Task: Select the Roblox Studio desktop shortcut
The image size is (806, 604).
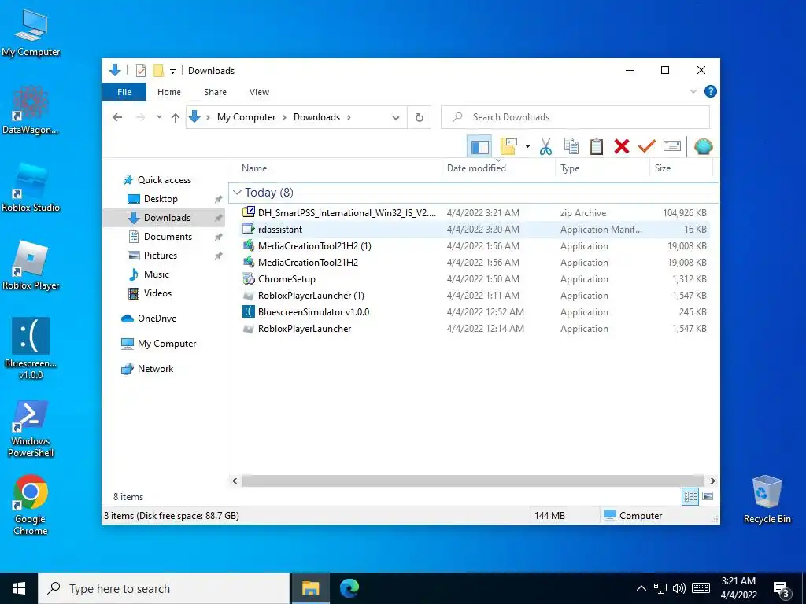Action: point(31,188)
